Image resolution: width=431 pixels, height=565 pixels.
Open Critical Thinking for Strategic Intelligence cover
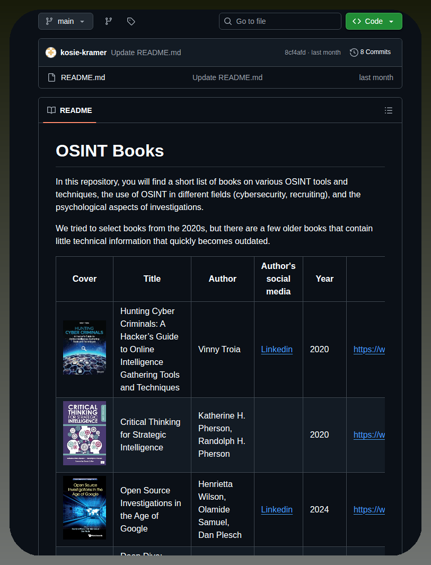[x=85, y=433]
